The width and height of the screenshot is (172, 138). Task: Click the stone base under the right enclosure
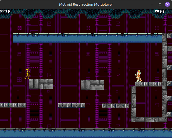point(149,120)
